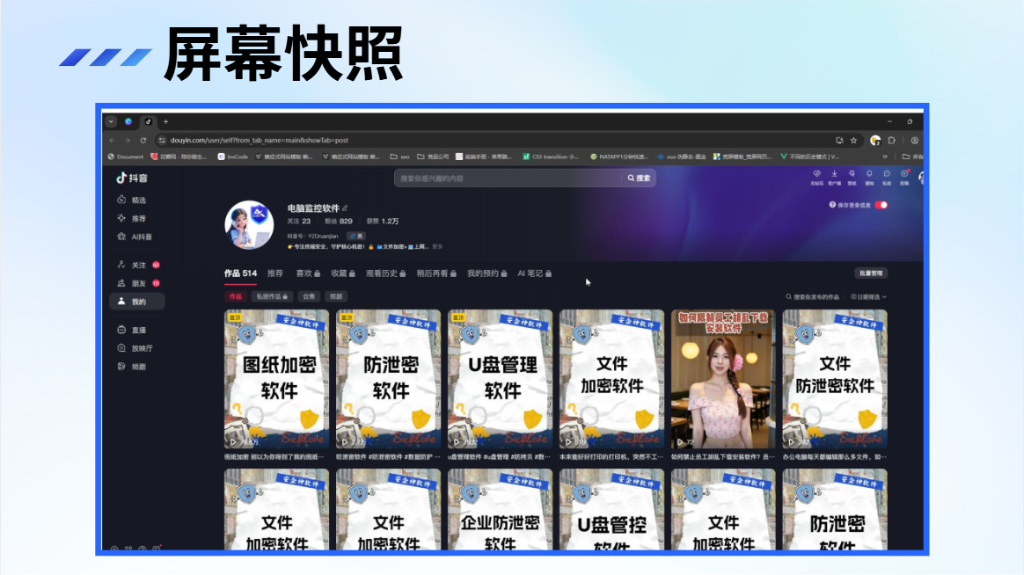The height and width of the screenshot is (575, 1024).
Task: Open the AI 笔记 tab
Action: pos(534,273)
